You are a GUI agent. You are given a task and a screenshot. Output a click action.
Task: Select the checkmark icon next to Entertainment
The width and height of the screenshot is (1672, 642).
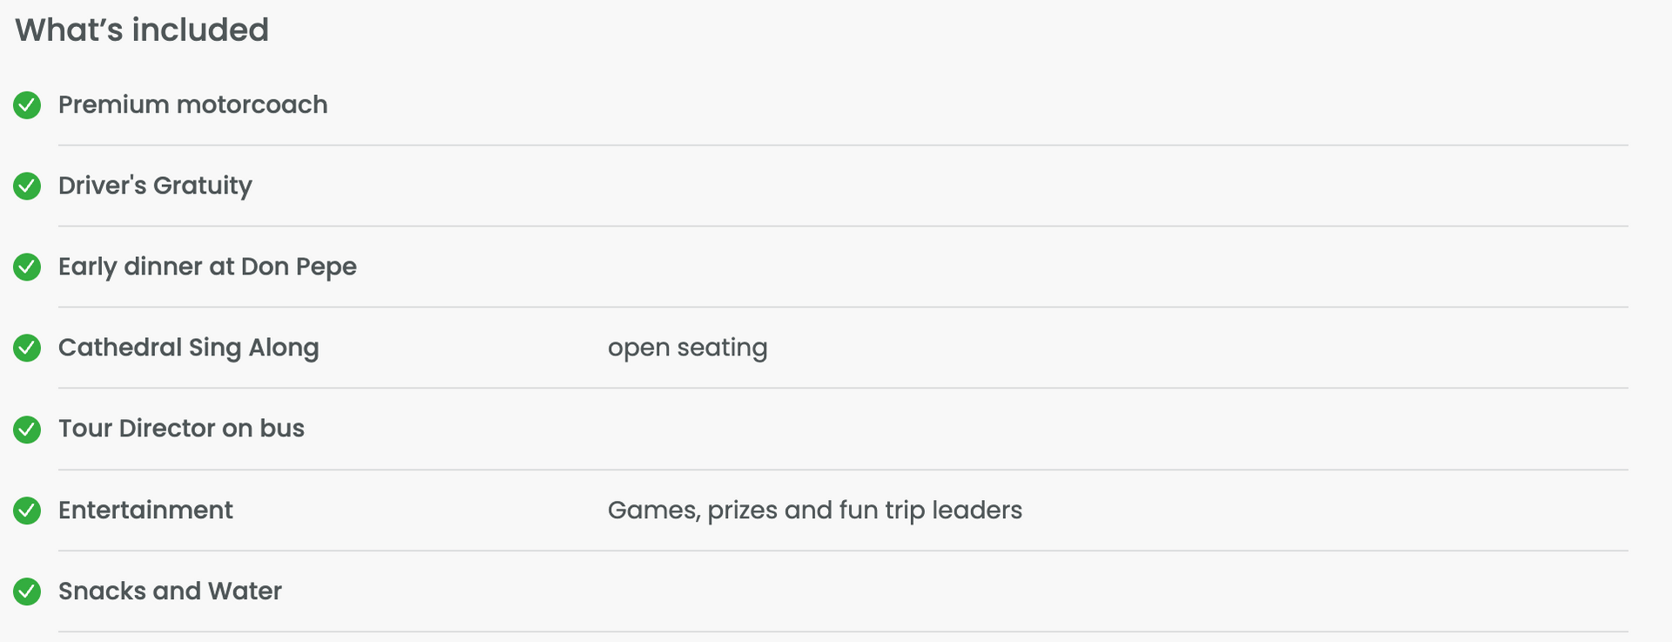(27, 510)
